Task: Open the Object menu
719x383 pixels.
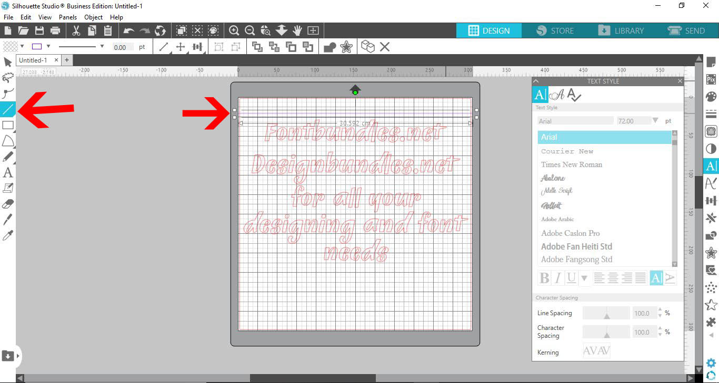Action: pyautogui.click(x=94, y=17)
